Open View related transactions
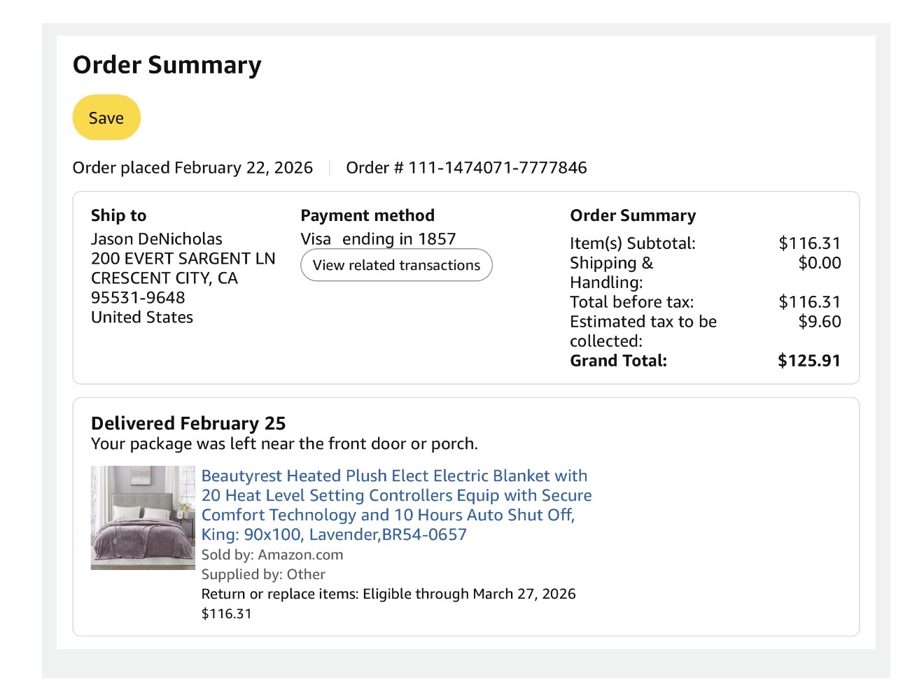This screenshot has width=924, height=684. 396,265
